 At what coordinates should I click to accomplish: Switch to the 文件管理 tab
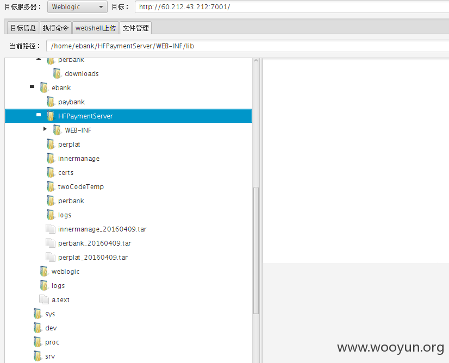click(x=135, y=28)
